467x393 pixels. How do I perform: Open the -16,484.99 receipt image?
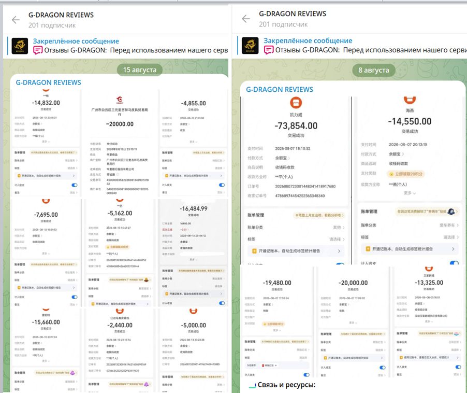193,252
